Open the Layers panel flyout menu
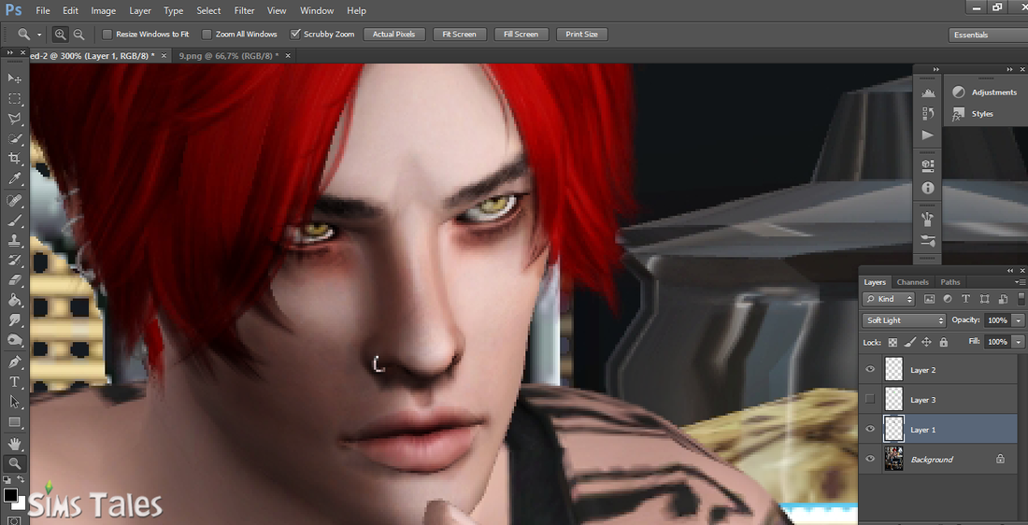The height and width of the screenshot is (525, 1028). click(1021, 282)
